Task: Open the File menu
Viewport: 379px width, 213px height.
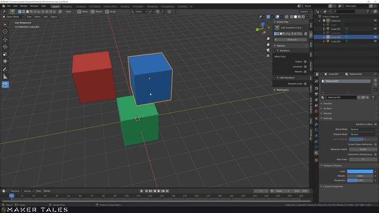Action: point(9,6)
